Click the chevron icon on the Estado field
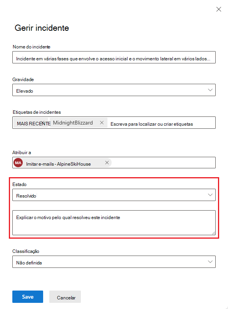This screenshot has width=228, height=309. tap(211, 195)
